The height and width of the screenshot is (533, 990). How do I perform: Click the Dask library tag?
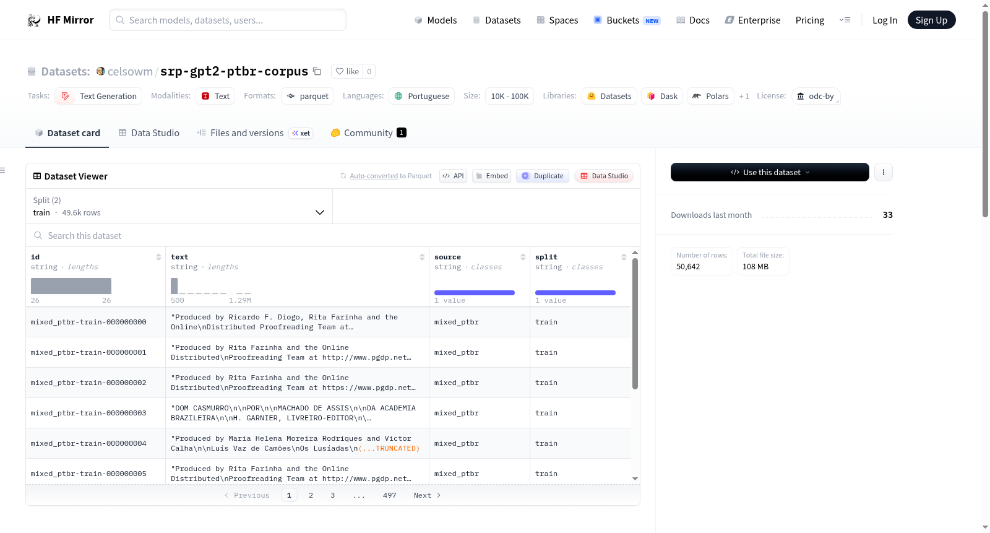coord(661,96)
